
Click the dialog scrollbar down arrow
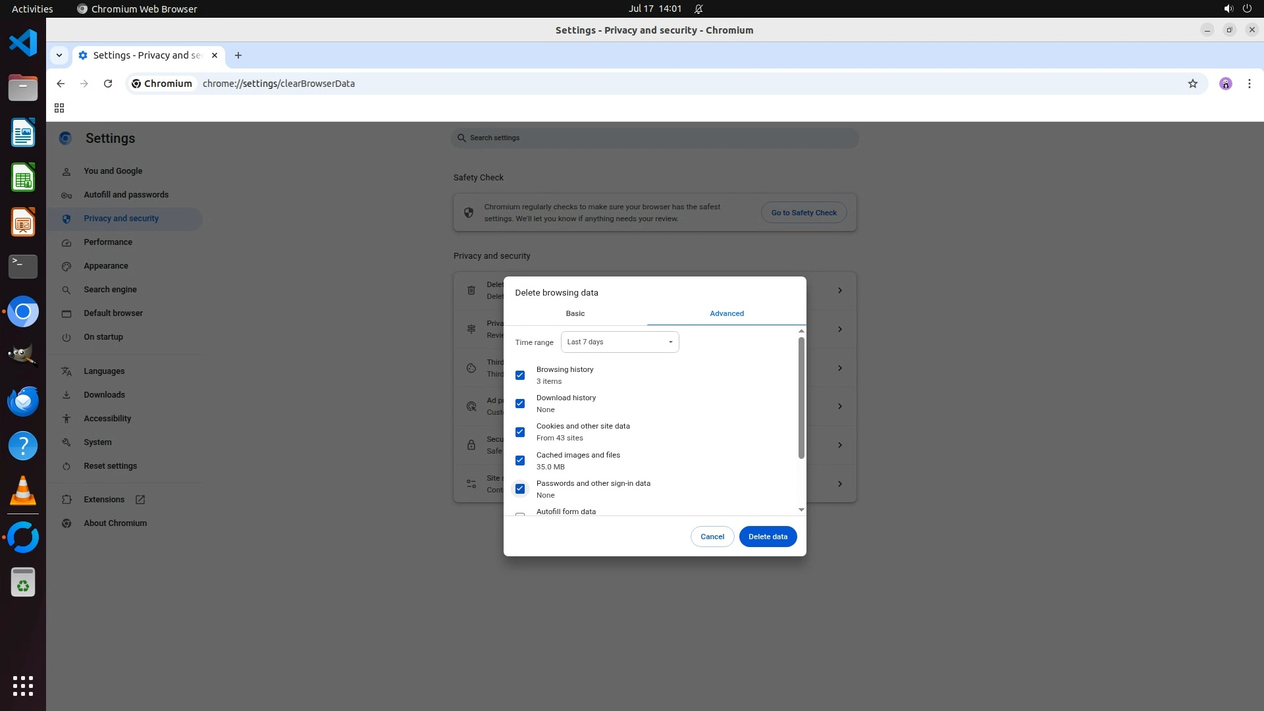pyautogui.click(x=801, y=510)
